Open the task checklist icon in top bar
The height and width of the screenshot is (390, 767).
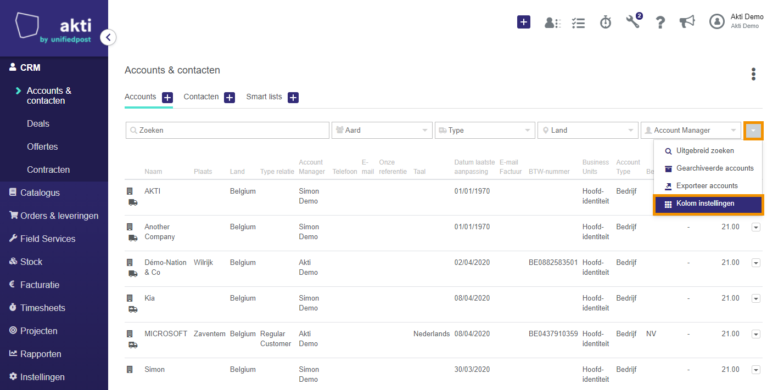(578, 22)
